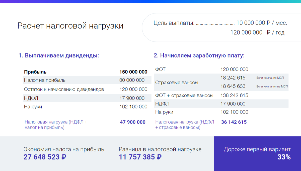Viewport: 301px width, 171px height.
Task: Click 'На руки' label in dividends table
Action: coord(33,107)
